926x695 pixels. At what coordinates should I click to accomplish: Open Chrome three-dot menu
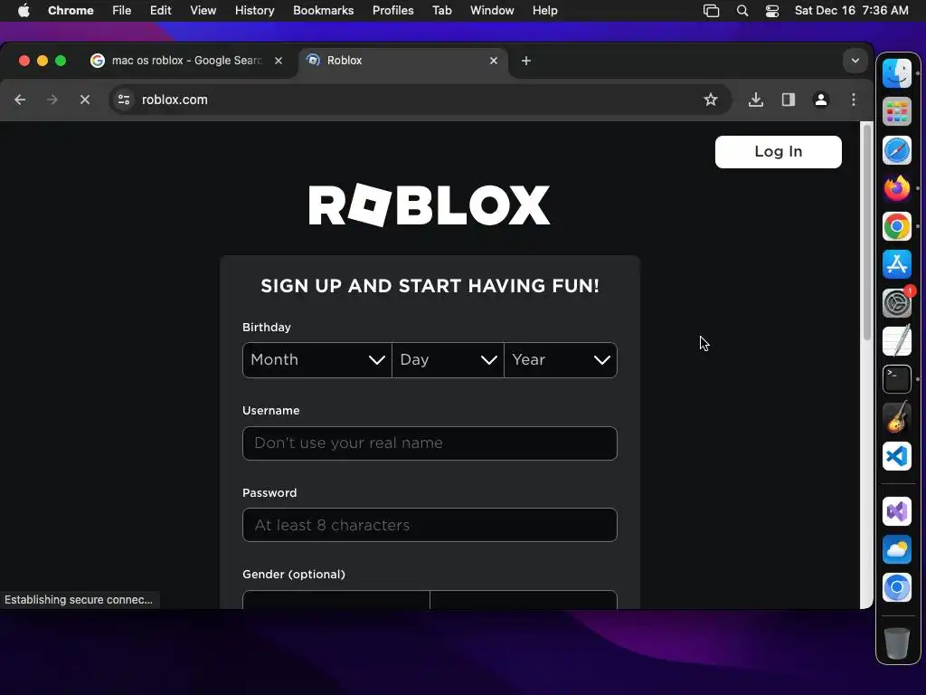(854, 100)
